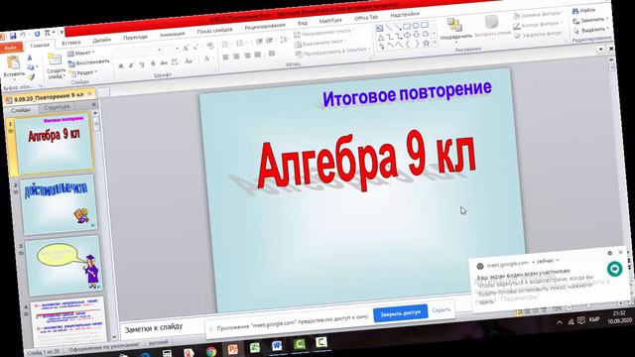Open notification settings gear in Meet popup
This screenshot has width=635, height=357.
click(609, 254)
